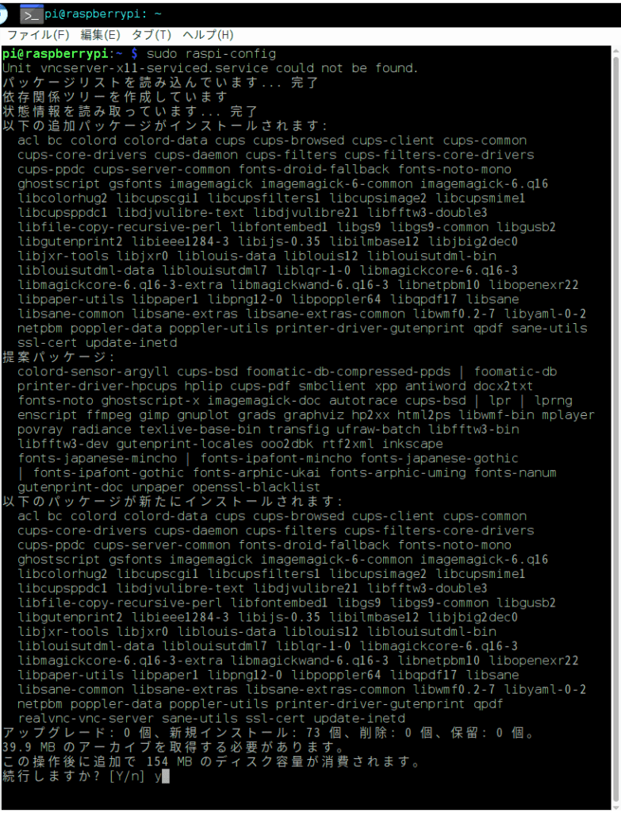Screen dimensions: 621x813
Task: Click the terminal icon in the title bar
Action: point(32,15)
